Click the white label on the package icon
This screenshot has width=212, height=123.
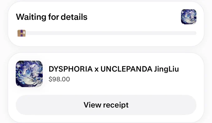(x=24, y=33)
